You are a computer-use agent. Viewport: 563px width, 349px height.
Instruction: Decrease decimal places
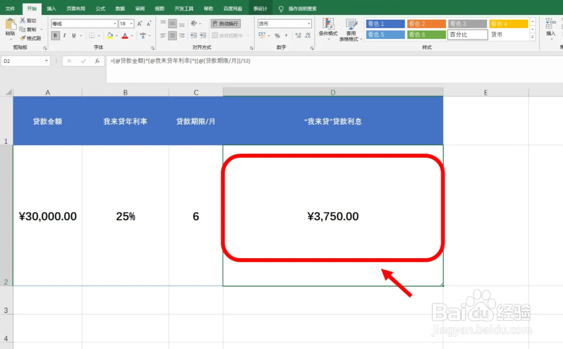tap(307, 36)
